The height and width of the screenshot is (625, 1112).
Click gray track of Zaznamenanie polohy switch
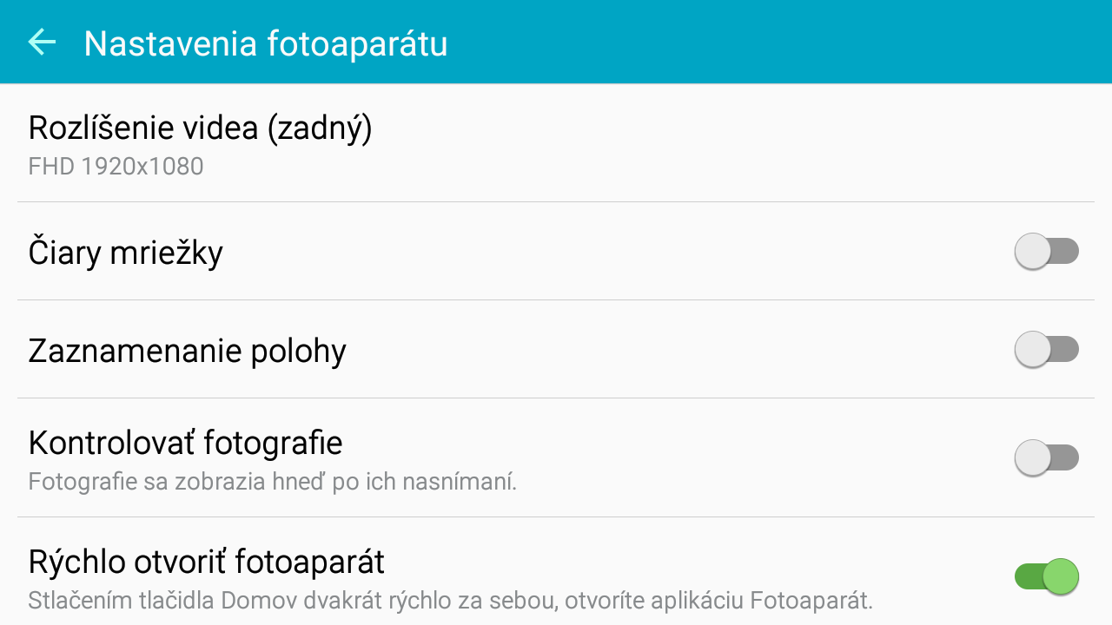1066,350
